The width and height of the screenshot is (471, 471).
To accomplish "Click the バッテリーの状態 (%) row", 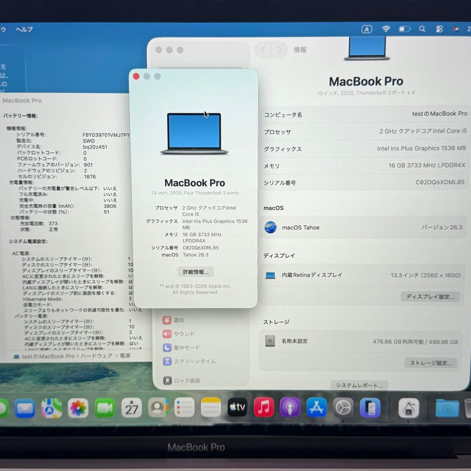I will click(65, 212).
